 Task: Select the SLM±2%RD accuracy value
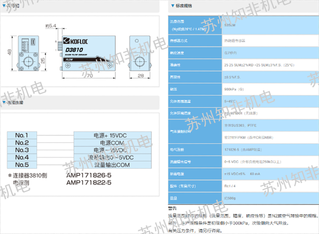[259, 65]
